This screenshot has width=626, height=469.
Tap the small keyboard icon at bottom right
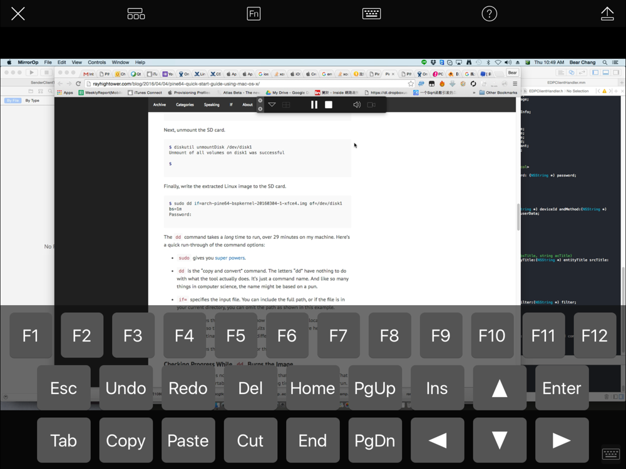pyautogui.click(x=611, y=454)
